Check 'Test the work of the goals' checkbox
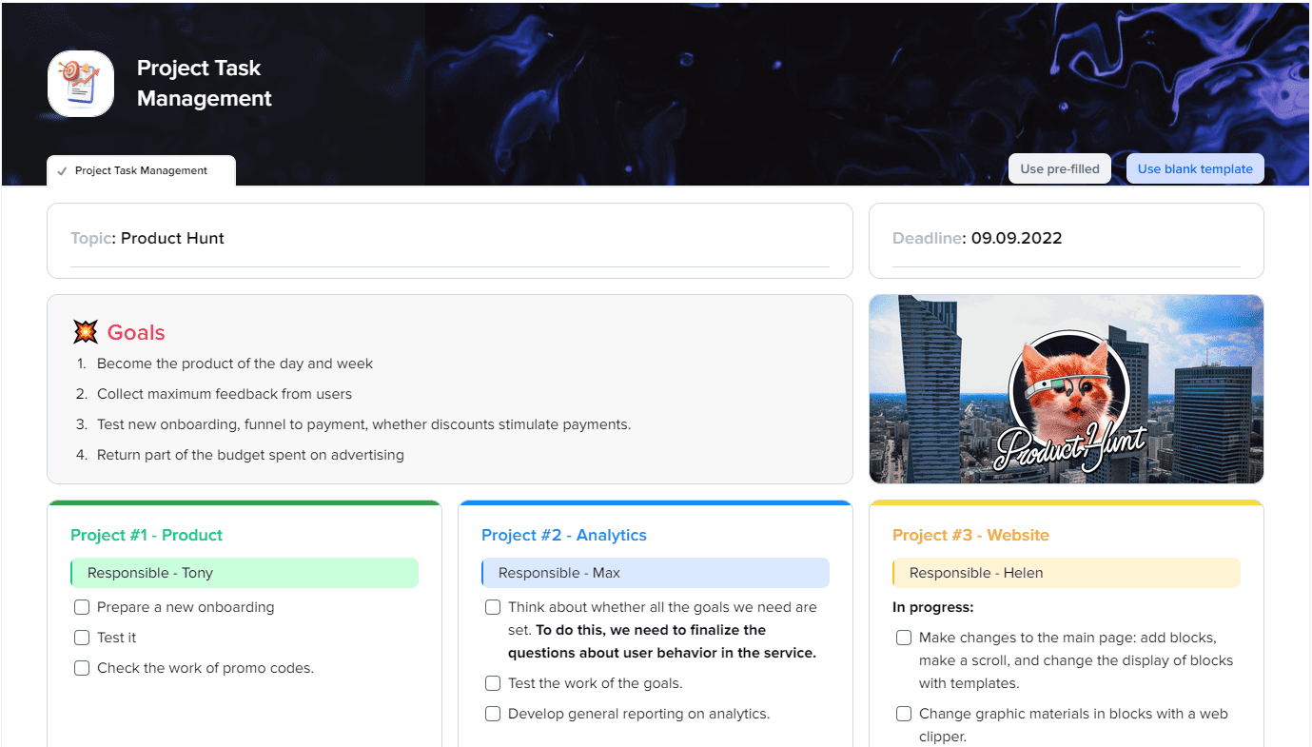1312x747 pixels. (x=493, y=683)
